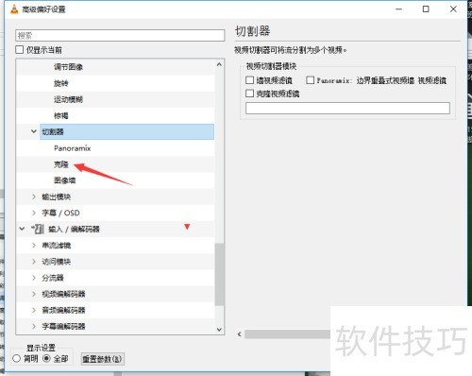Select the 简明 radio button
Screen dimensions: 472x376
click(16, 358)
